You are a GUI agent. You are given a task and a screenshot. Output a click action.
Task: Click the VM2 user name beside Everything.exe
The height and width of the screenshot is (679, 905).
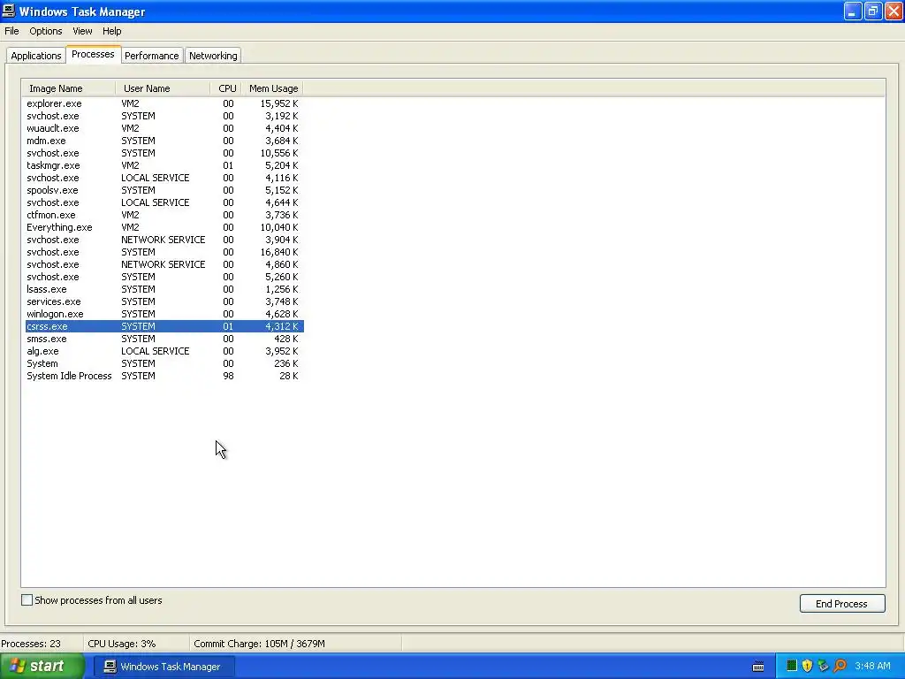point(130,227)
